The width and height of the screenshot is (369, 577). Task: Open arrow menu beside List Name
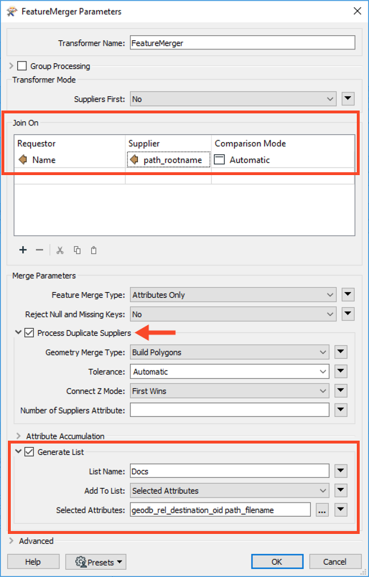[341, 471]
